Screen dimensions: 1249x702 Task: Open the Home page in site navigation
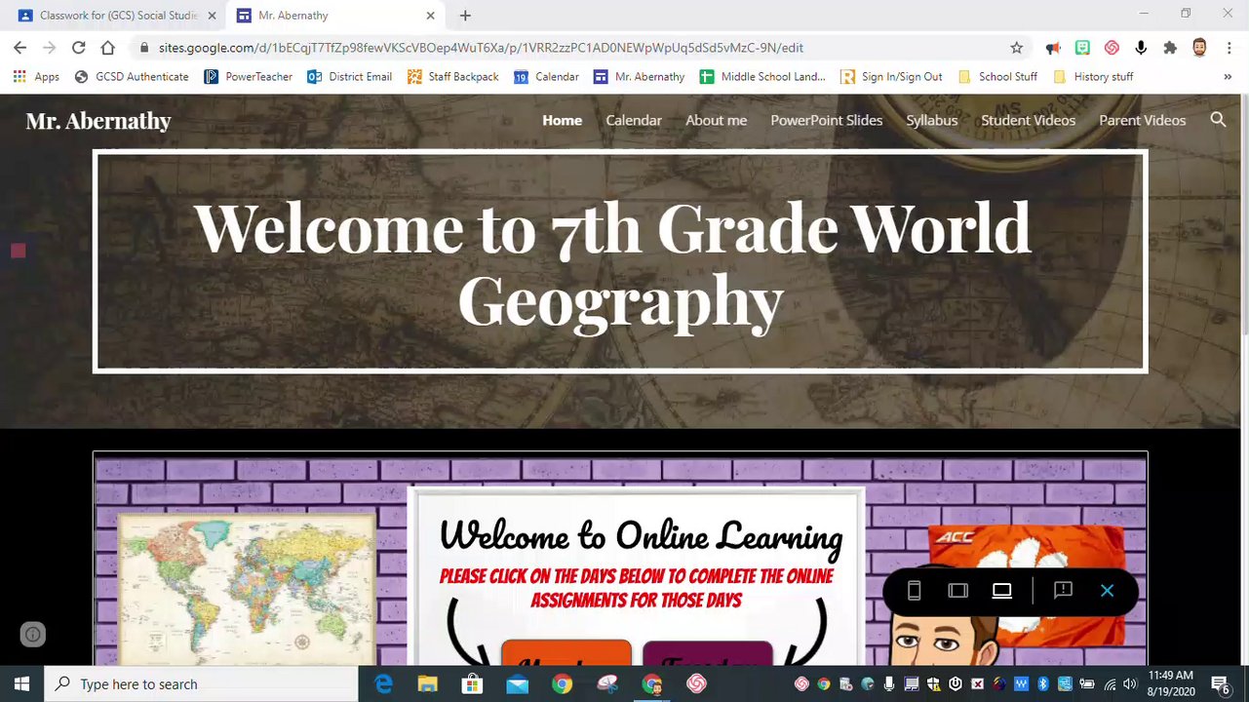pos(562,120)
